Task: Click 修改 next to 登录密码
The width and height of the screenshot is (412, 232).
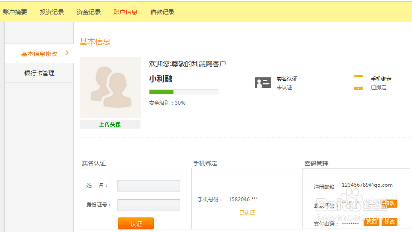Action: click(x=390, y=203)
